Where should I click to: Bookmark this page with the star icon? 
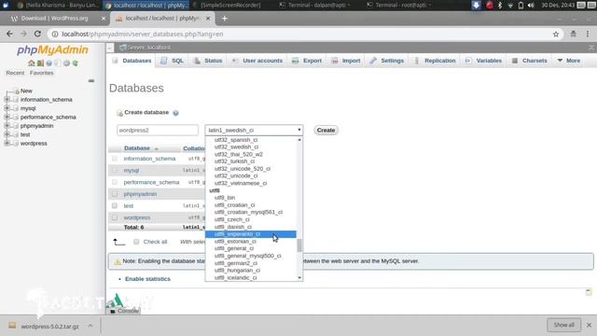tap(556, 35)
